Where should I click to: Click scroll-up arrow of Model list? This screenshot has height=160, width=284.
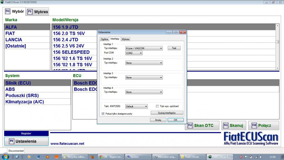click(277, 26)
